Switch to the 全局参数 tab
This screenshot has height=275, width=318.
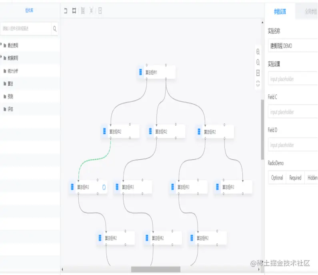(x=311, y=11)
